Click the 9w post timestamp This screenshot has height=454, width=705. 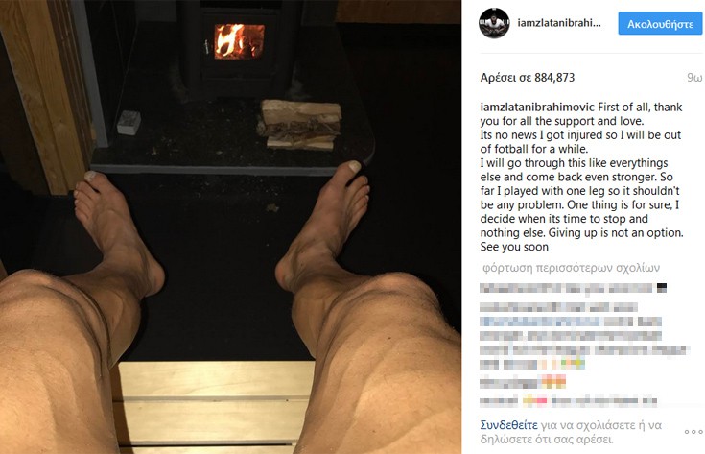click(694, 78)
